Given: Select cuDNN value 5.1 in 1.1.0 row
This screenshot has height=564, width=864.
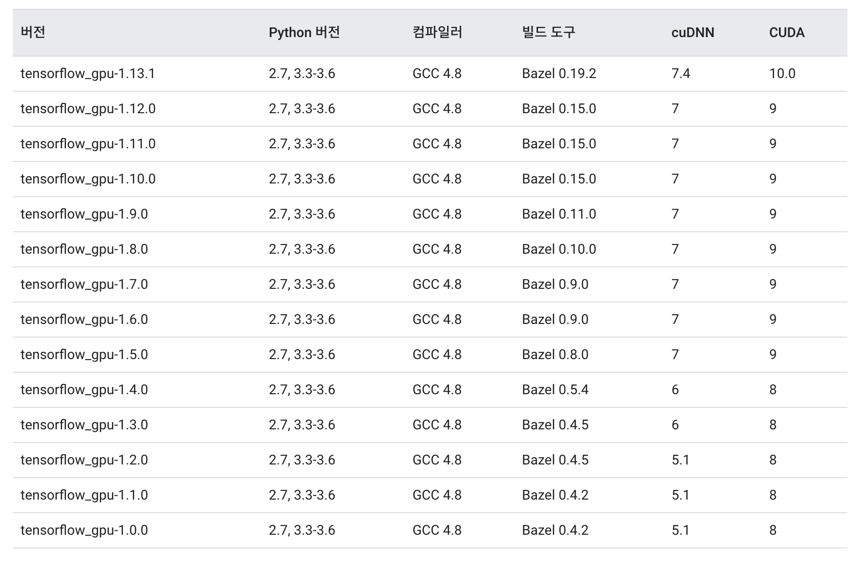Looking at the screenshot, I should click(680, 495).
